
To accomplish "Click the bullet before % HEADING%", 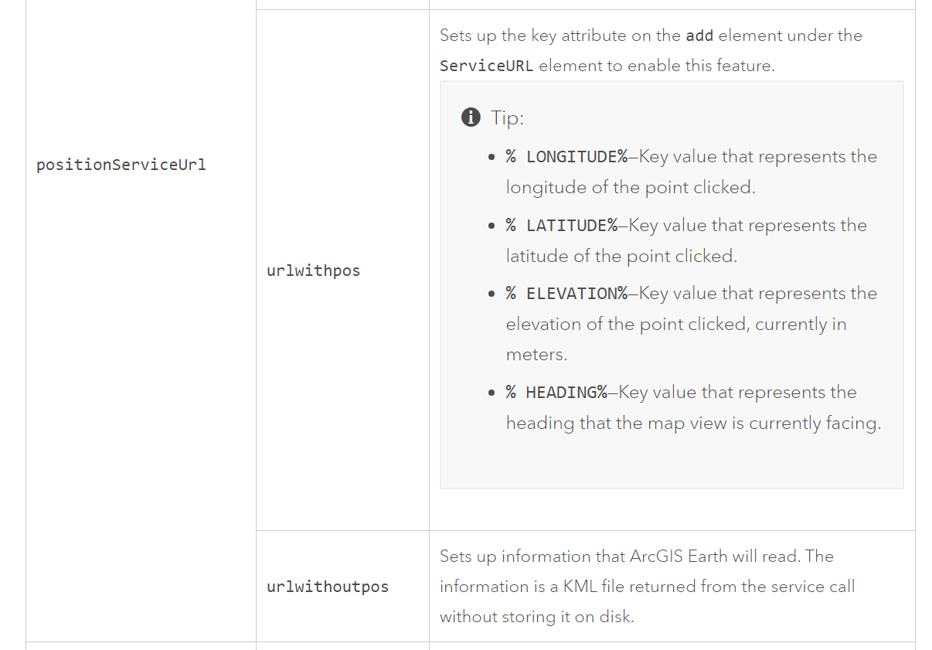I will tap(492, 393).
